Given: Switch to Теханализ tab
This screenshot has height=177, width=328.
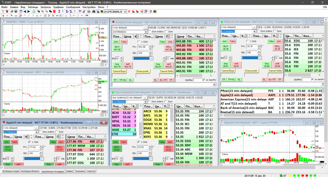Looking at the screenshot, I should click(80, 171).
